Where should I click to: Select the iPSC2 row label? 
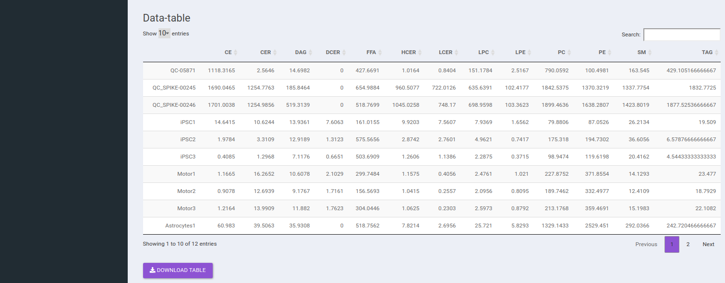click(188, 139)
